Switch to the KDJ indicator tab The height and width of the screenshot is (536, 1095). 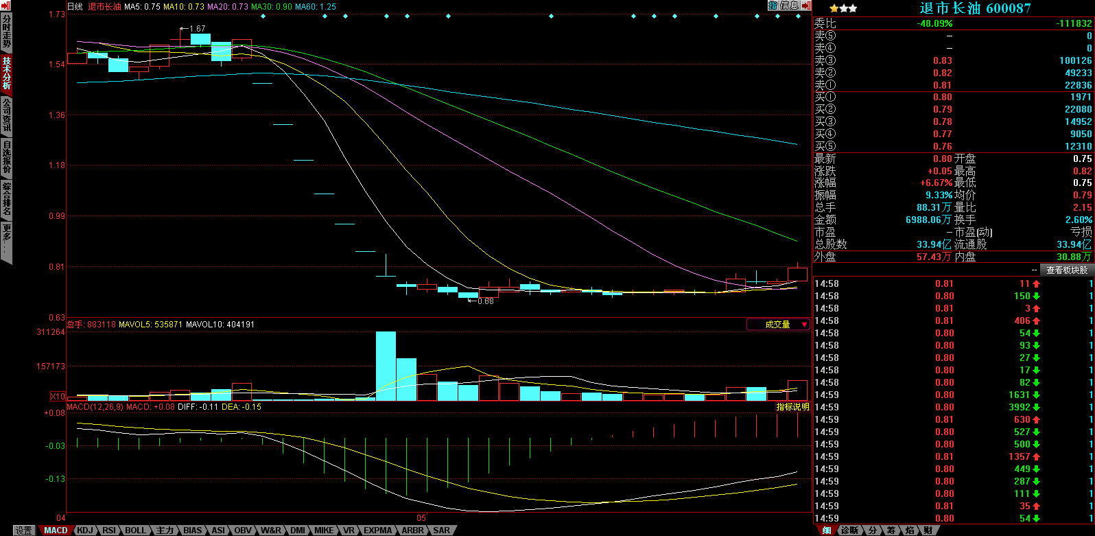(x=85, y=531)
